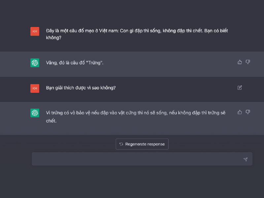Click the answer text "Vì trứng có vỏ bảo vệ"

click(136, 117)
